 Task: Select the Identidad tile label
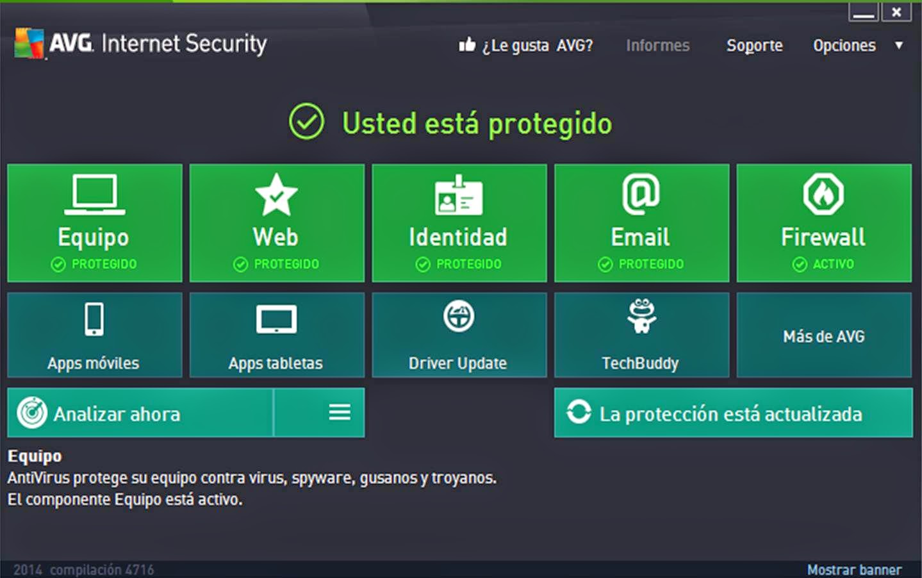(458, 237)
